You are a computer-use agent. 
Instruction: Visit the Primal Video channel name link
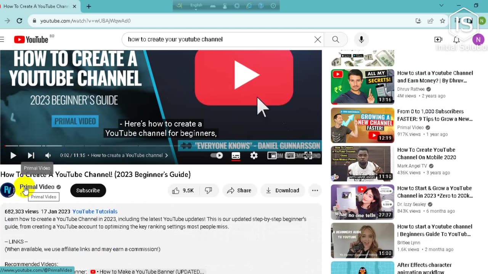coord(37,187)
